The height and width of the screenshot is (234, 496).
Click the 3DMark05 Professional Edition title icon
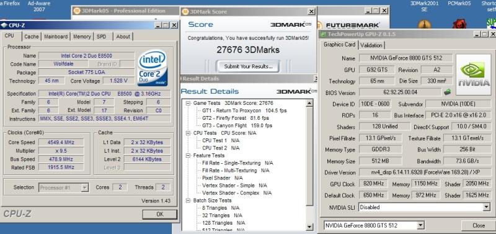[x=76, y=11]
